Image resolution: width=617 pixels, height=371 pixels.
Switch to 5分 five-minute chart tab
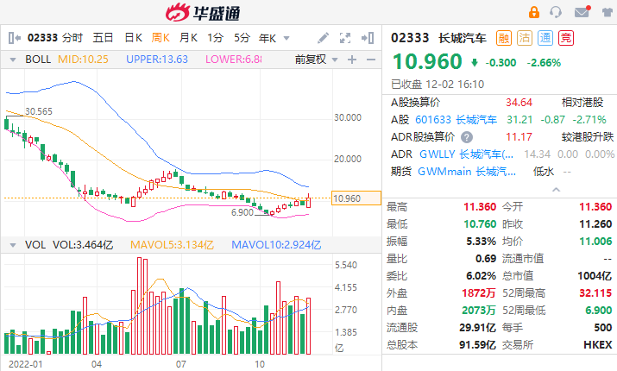[x=242, y=38]
